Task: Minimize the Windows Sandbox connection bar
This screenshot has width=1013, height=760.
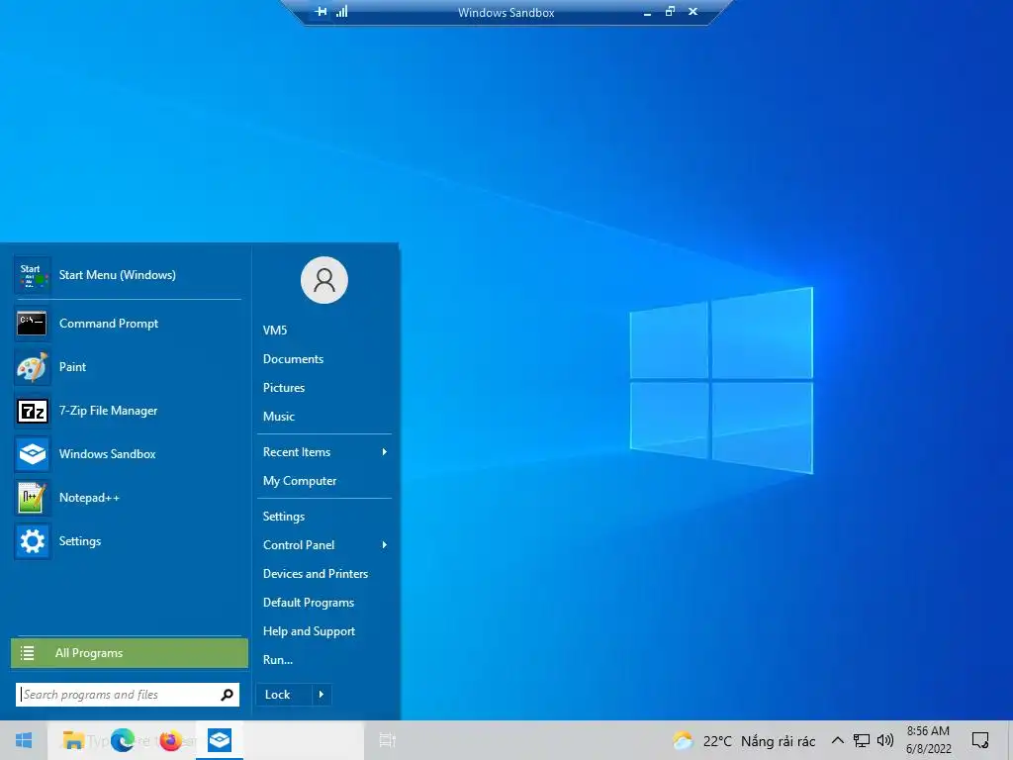Action: click(647, 12)
